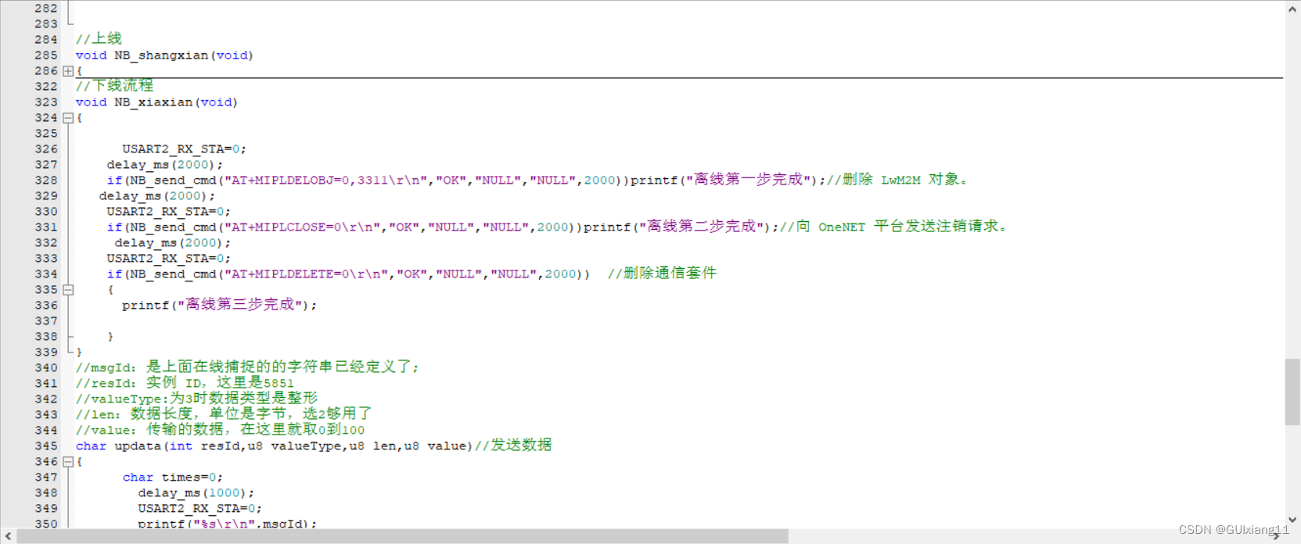Collapse the NB_xiaxian function at line 324
Viewport: 1301px width, 544px height.
(68, 118)
